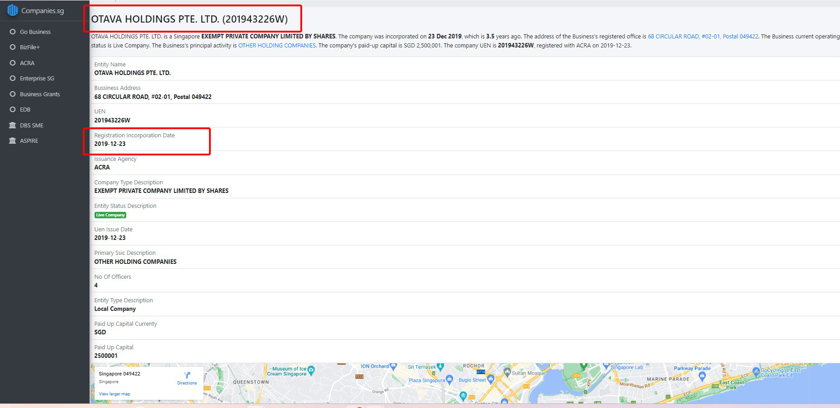Click the ION Orchard shopping marker
The image size is (840, 408).
point(393,366)
